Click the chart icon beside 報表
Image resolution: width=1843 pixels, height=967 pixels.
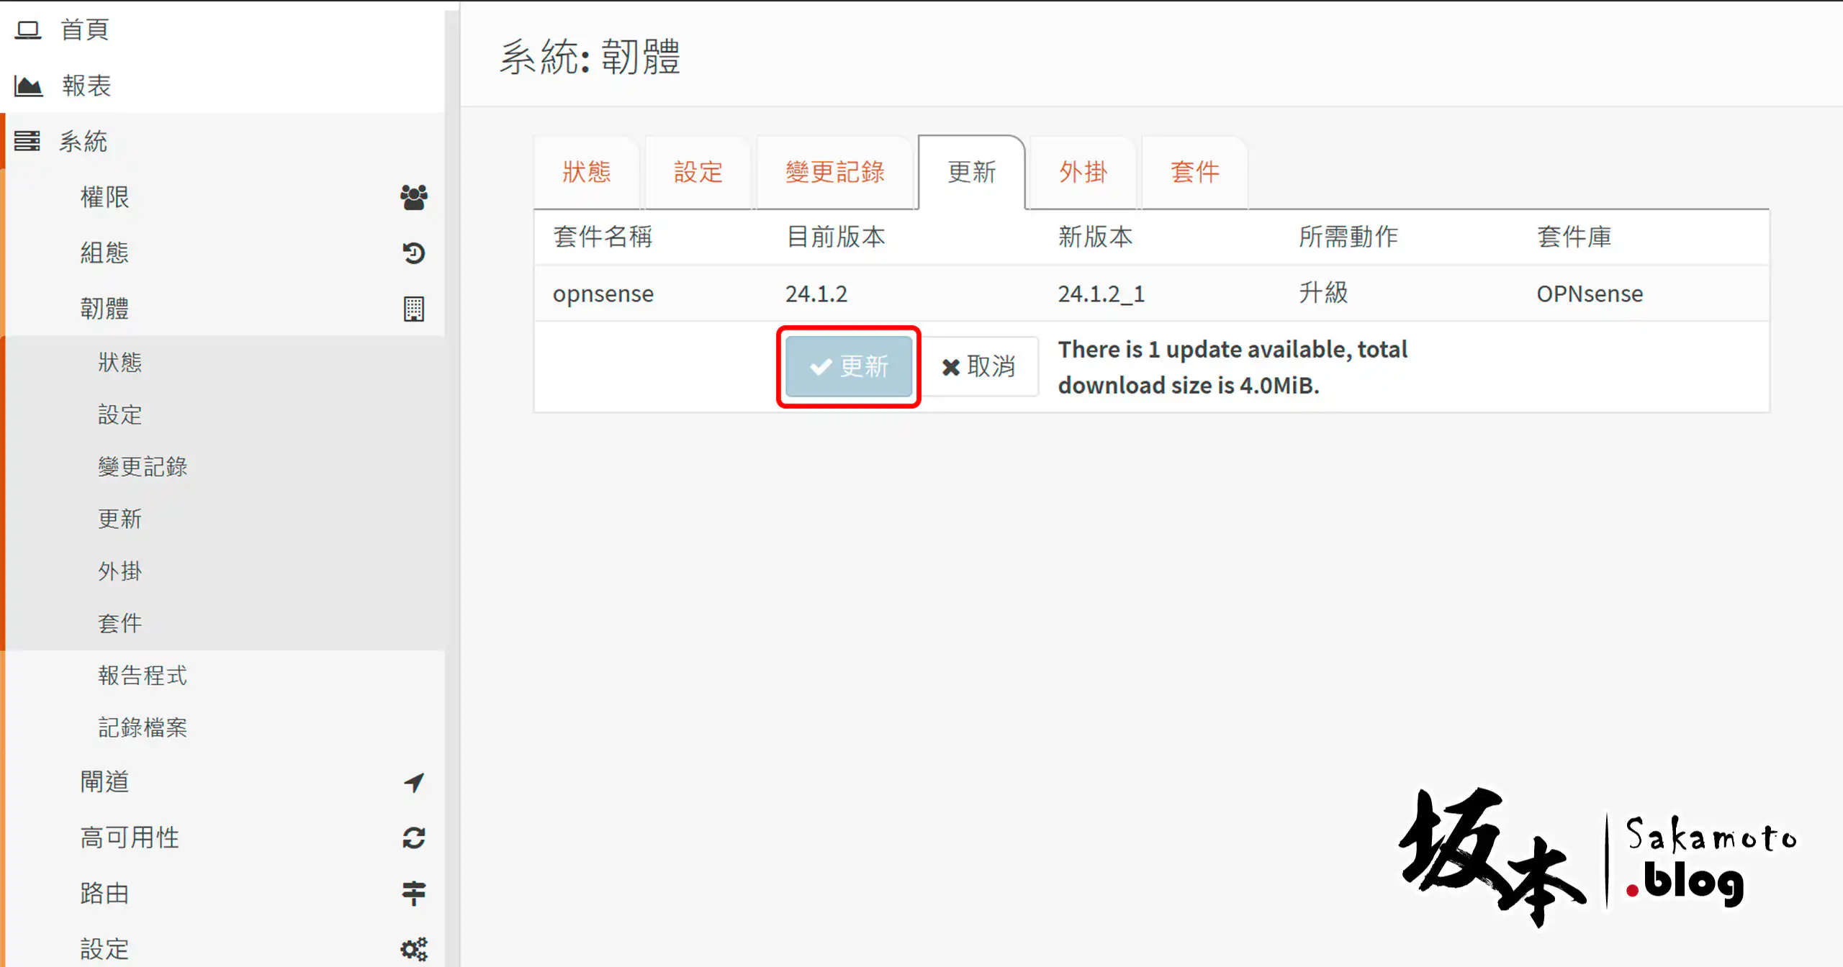27,84
